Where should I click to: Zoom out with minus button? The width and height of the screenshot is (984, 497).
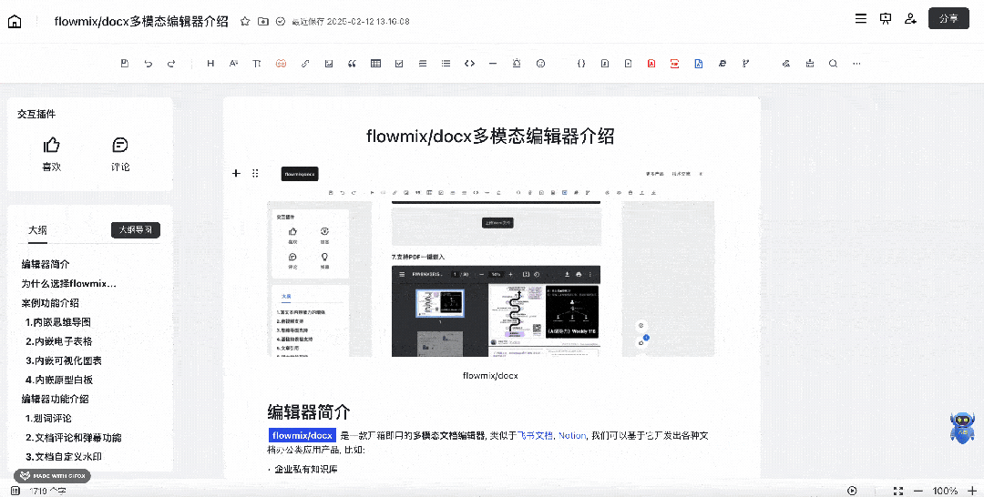pos(918,491)
